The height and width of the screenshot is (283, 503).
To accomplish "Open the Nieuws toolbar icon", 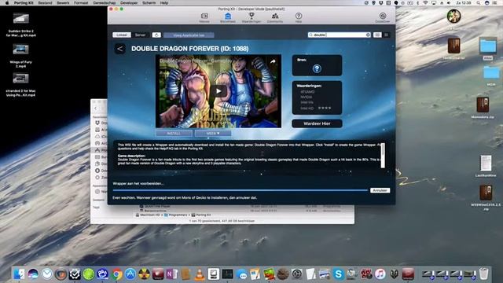I will (204, 17).
